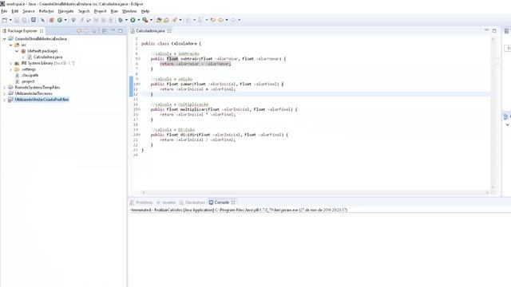The image size is (511, 287).
Task: Click the New Java Package toolbar icon
Action: (x=51, y=20)
